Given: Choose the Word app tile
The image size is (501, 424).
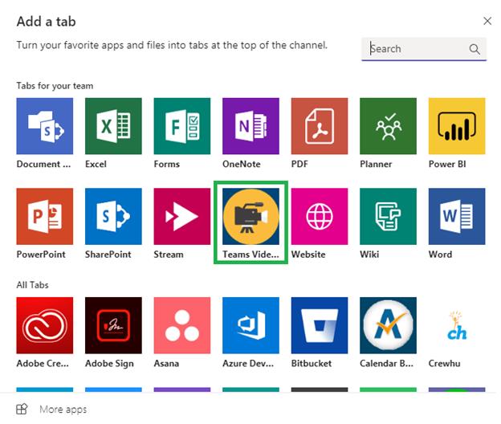Looking at the screenshot, I should point(457,216).
